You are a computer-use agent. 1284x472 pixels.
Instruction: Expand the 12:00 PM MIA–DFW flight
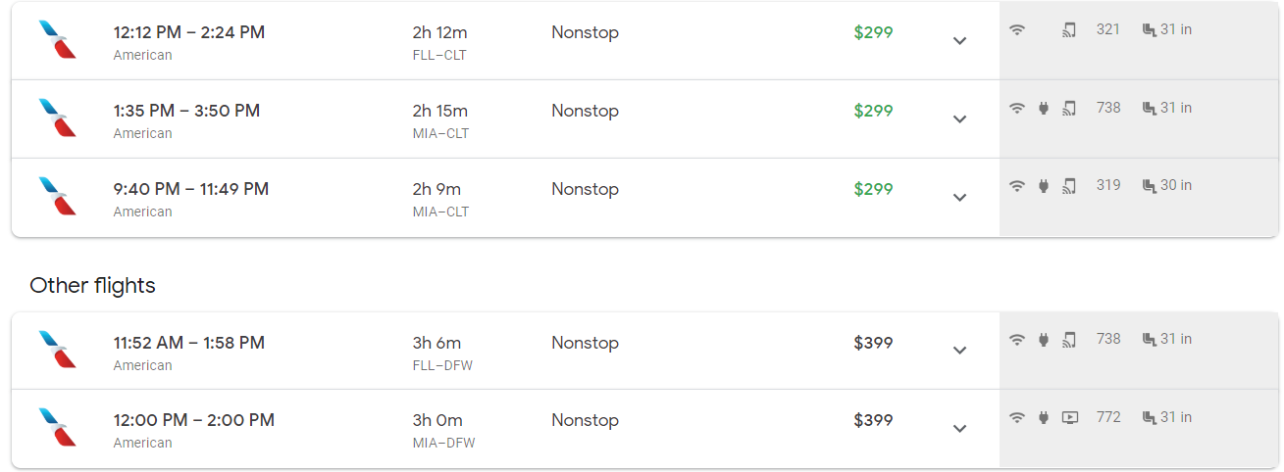pyautogui.click(x=959, y=429)
